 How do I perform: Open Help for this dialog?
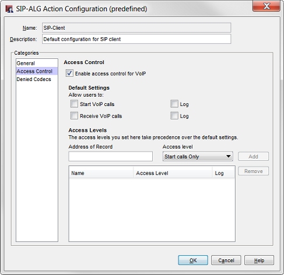tap(259, 260)
